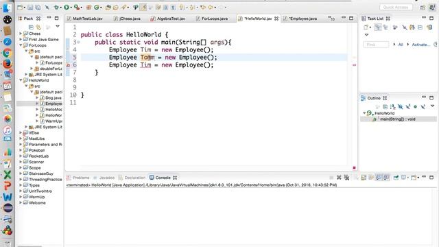Viewport: 439px width, 247px height.
Task: Click Remove All Terminated Launches in Console
Action: pos(346,178)
